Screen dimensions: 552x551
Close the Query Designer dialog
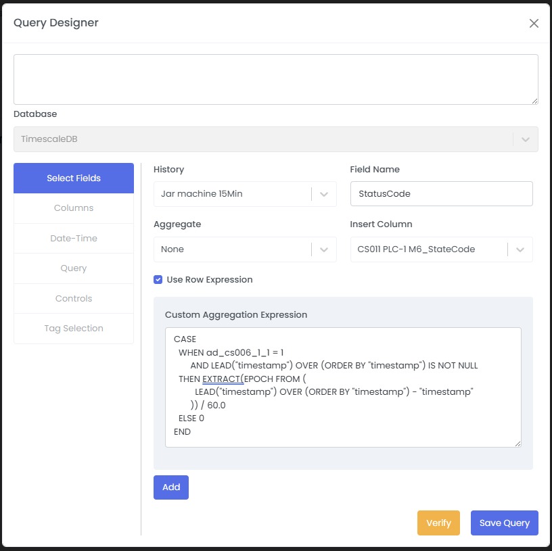tap(534, 24)
